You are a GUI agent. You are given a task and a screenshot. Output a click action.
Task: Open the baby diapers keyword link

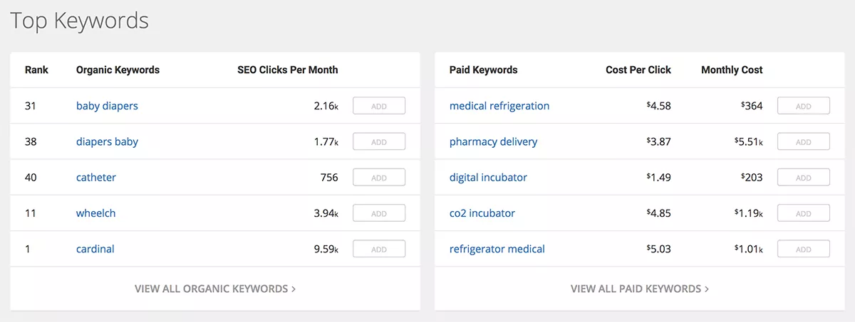pos(107,106)
